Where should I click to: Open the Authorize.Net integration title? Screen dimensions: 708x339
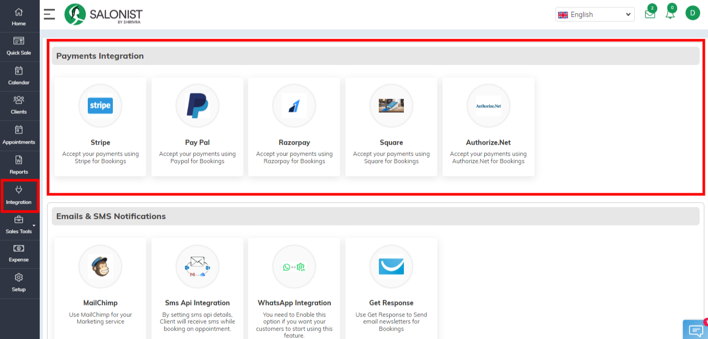coord(489,143)
